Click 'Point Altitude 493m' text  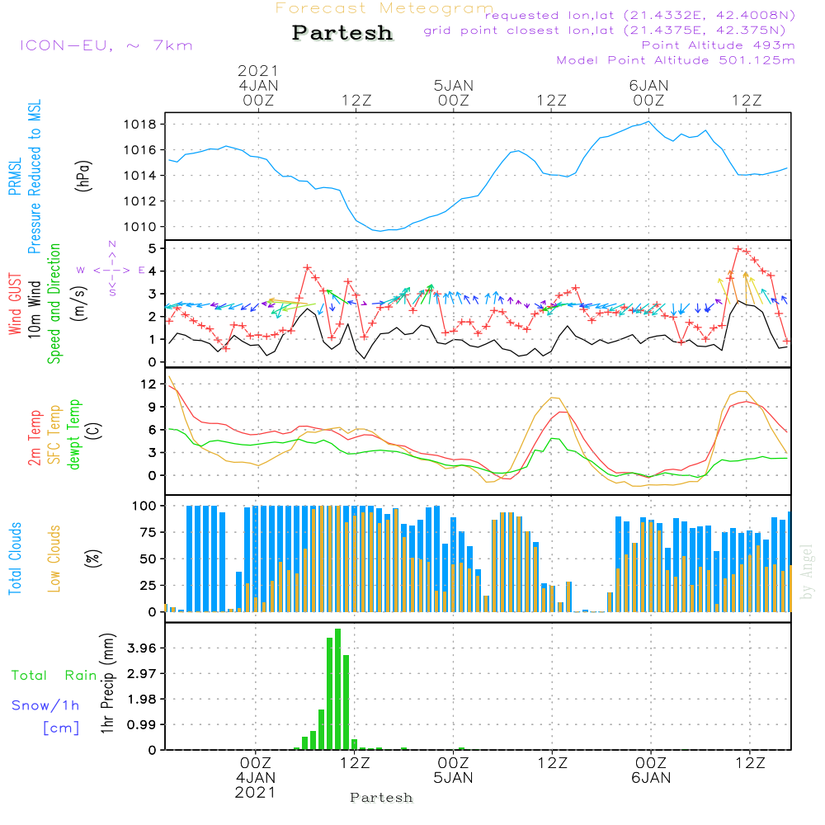(719, 45)
